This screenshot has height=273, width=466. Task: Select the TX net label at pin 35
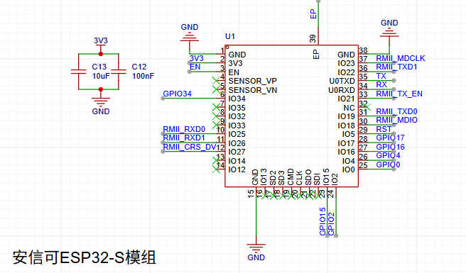click(x=381, y=76)
